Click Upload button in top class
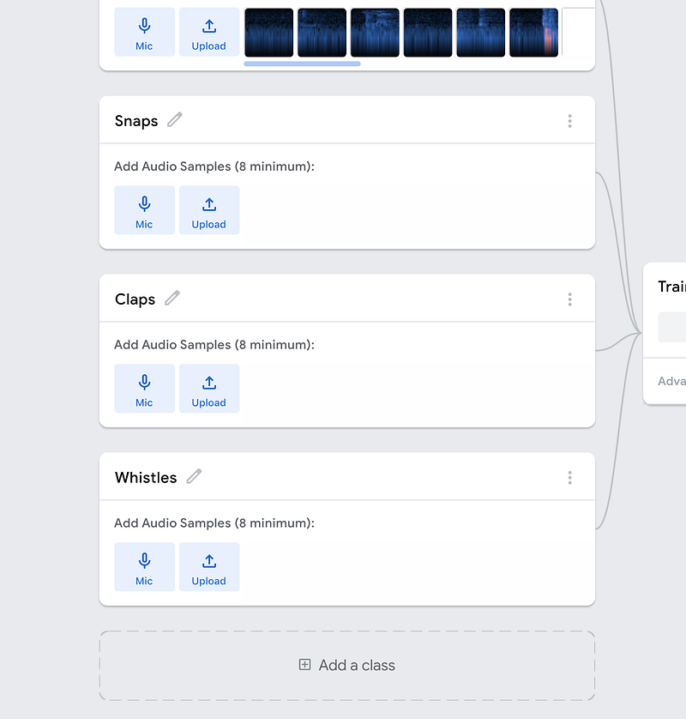 (x=209, y=32)
